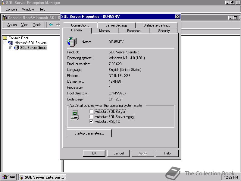Close the SQL Server Properties dialog
This screenshot has width=241, height=181.
(x=177, y=17)
